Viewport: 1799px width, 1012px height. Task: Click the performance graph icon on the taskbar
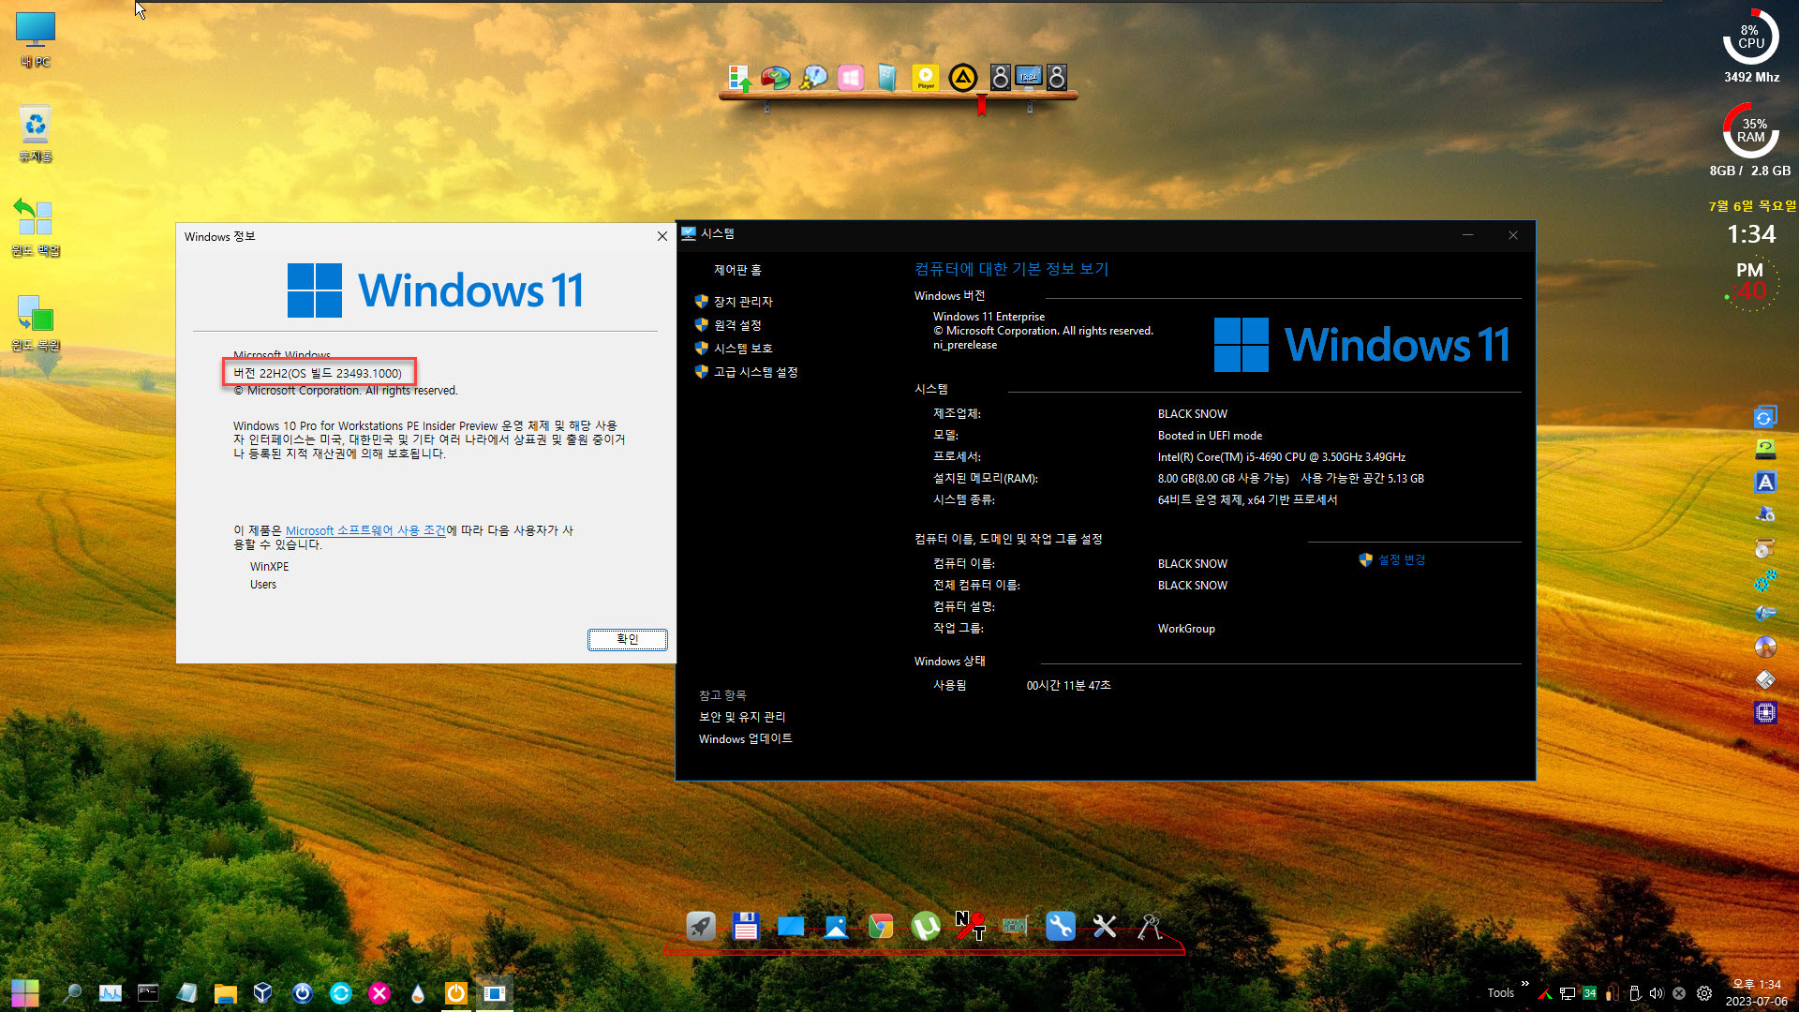pos(111,993)
